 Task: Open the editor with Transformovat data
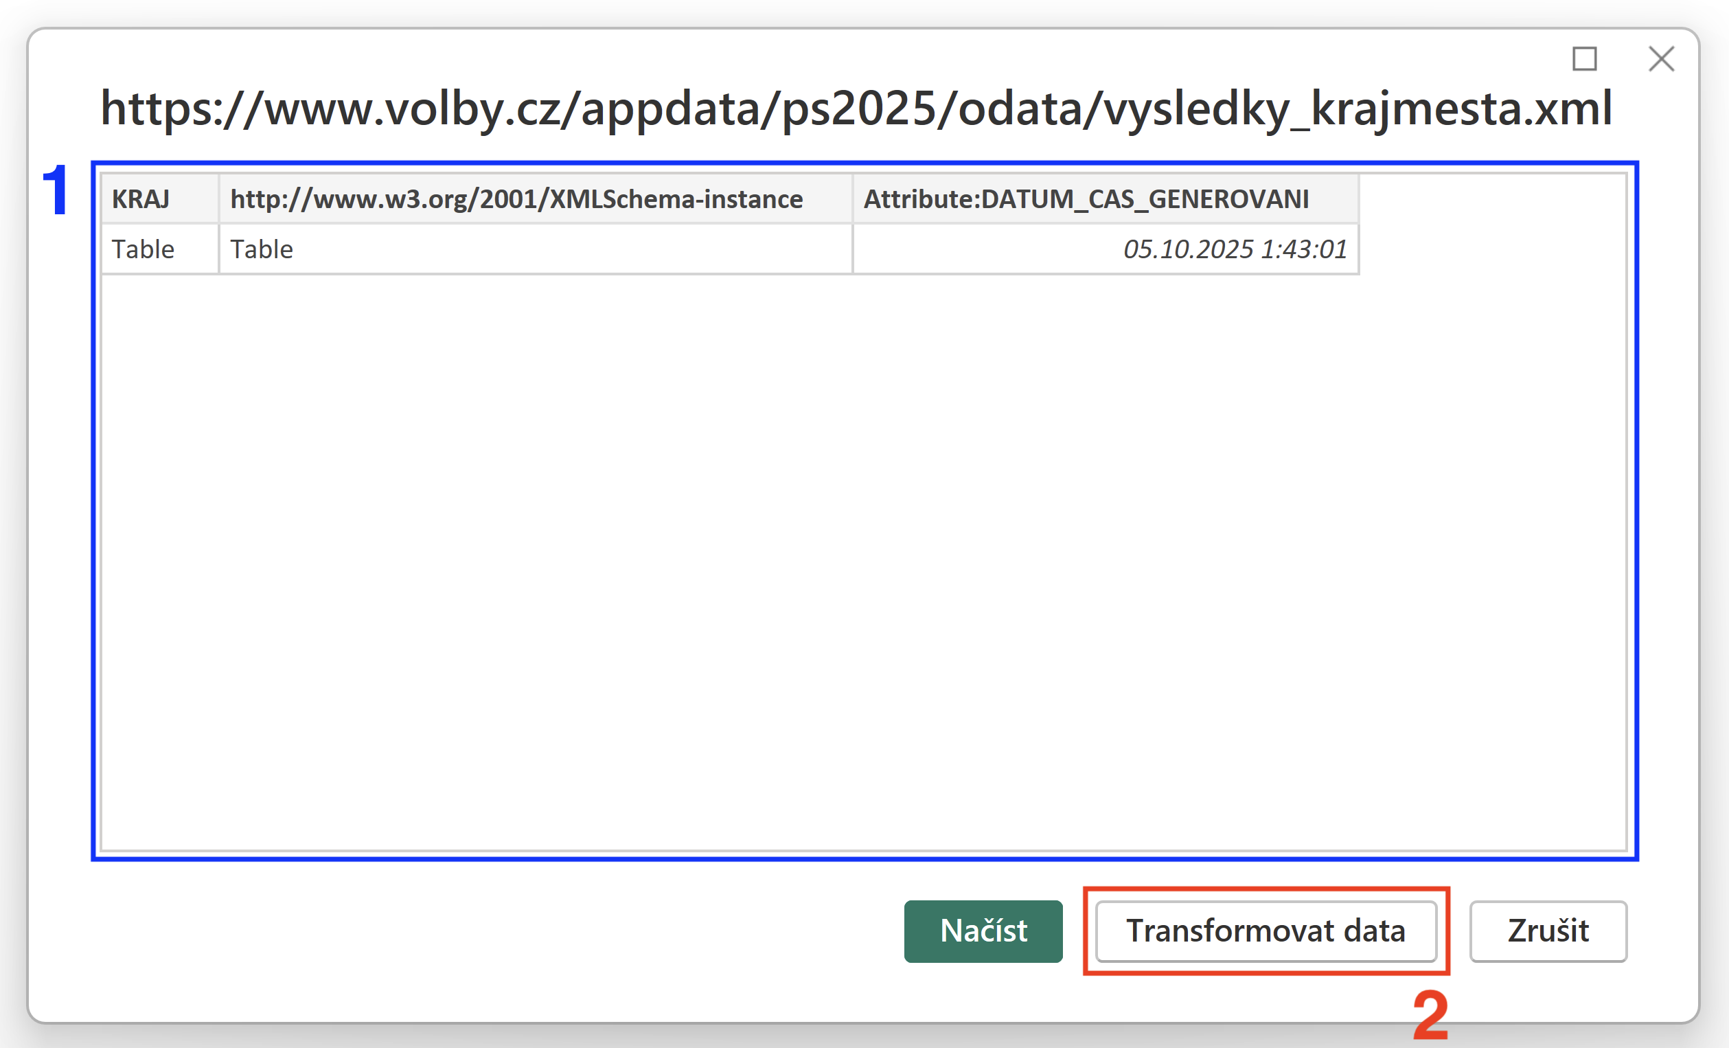click(x=1266, y=931)
